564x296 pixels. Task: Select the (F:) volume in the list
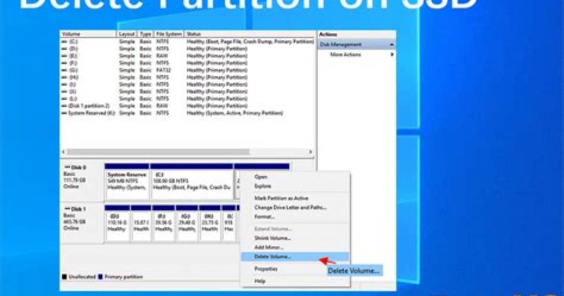[x=187, y=63]
